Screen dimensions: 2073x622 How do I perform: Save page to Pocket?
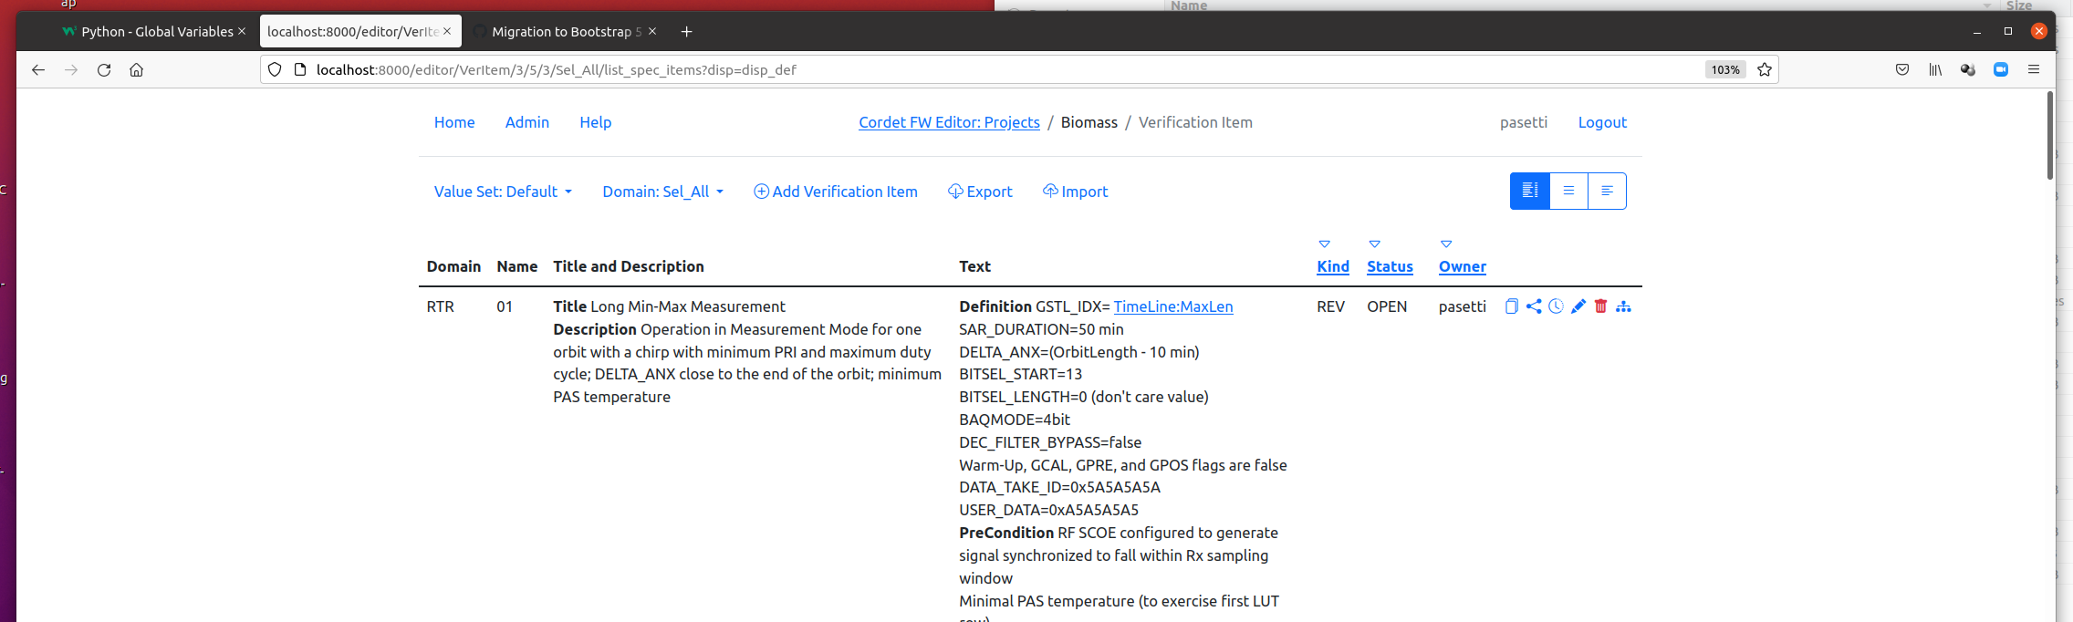point(1902,69)
